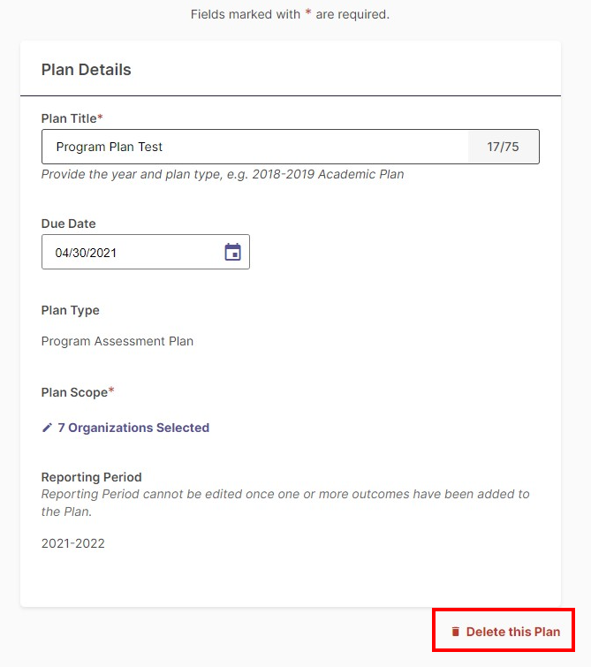The height and width of the screenshot is (667, 591).
Task: Click the trash can icon beside Delete this Plan
Action: 455,632
